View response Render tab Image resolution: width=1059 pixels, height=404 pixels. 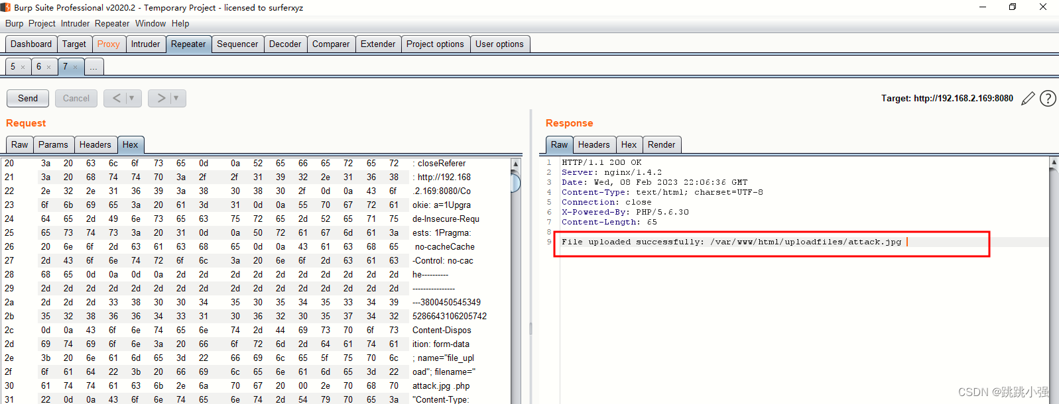(x=662, y=145)
